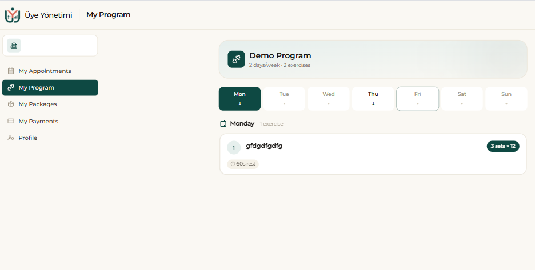Click the Demo Program title
Image resolution: width=535 pixels, height=270 pixels.
(280, 55)
